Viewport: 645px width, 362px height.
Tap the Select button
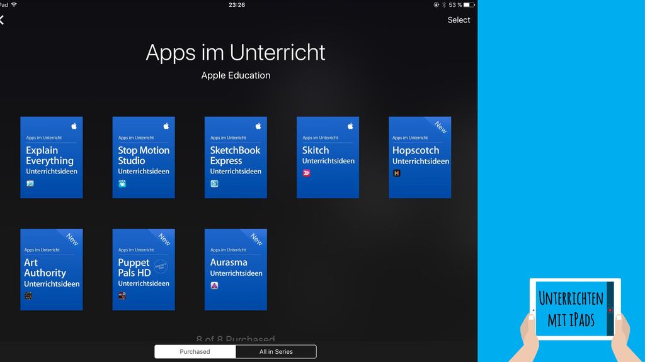click(459, 19)
